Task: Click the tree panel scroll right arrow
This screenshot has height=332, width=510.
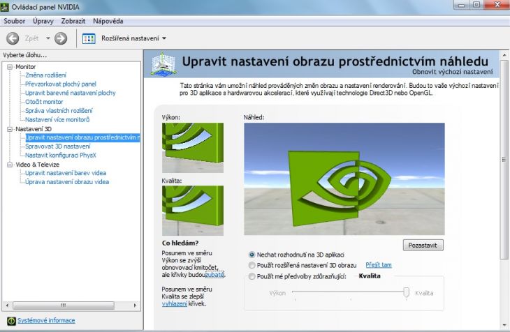Action: (136, 305)
